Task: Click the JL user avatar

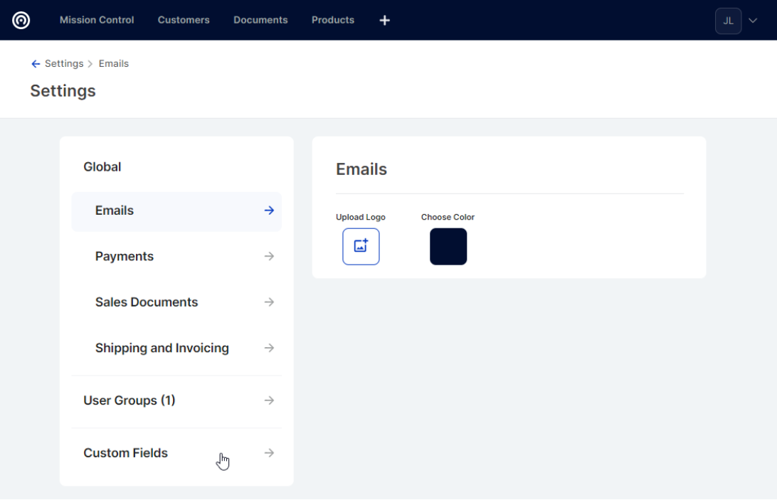Action: pos(728,21)
